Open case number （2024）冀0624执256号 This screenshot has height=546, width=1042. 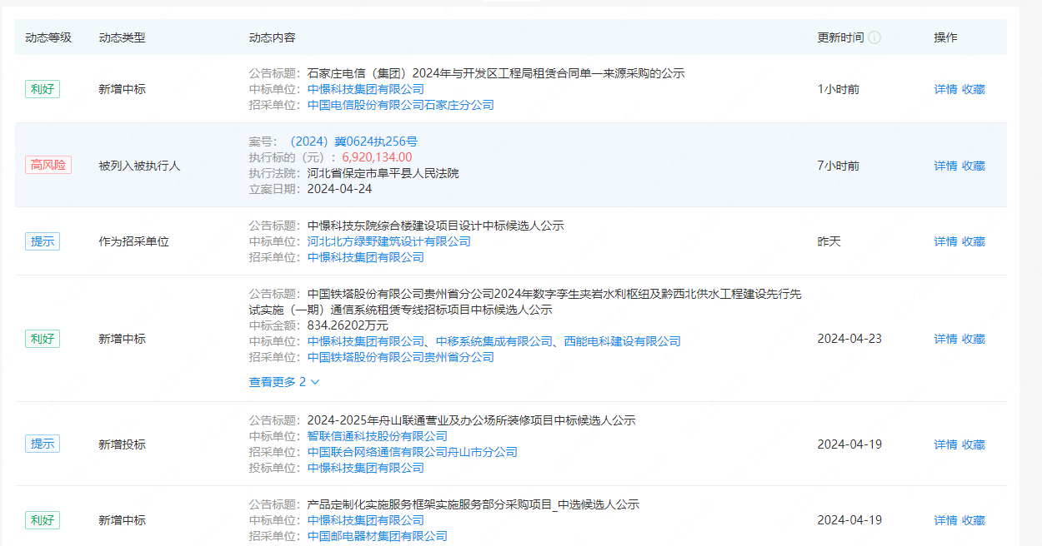[x=351, y=141]
